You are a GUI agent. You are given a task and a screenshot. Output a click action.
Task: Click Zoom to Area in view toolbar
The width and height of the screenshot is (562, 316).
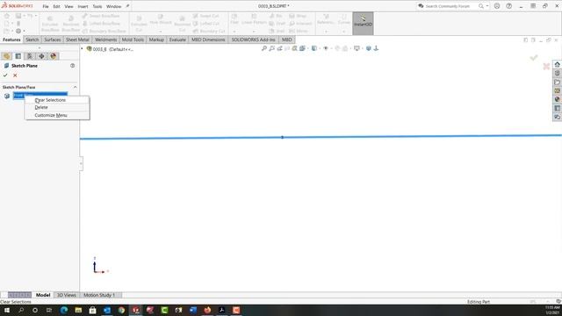click(272, 48)
